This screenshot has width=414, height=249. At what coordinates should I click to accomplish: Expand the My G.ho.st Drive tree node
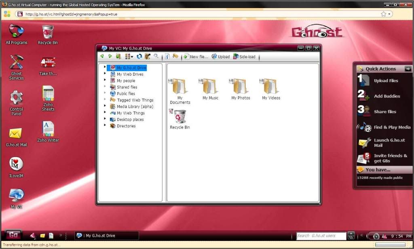pyautogui.click(x=105, y=67)
